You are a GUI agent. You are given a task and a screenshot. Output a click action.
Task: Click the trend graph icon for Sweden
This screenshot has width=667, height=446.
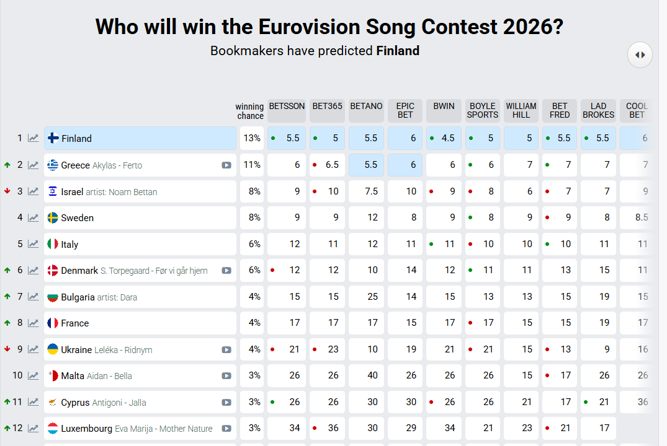click(33, 217)
